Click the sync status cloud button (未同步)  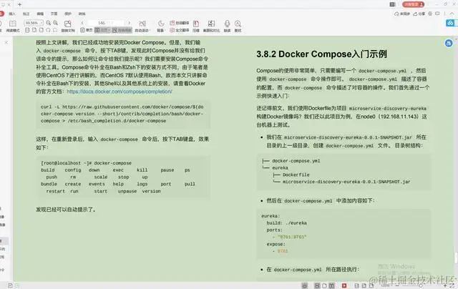(402, 14)
